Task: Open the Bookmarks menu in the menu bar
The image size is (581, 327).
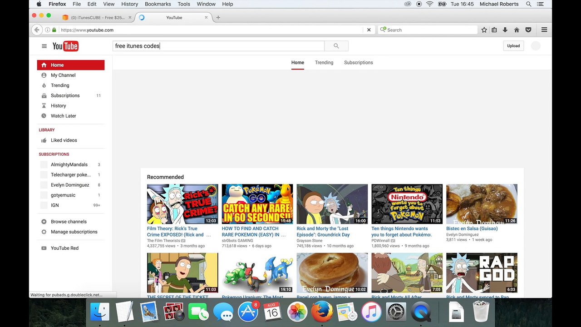Action: point(158,4)
